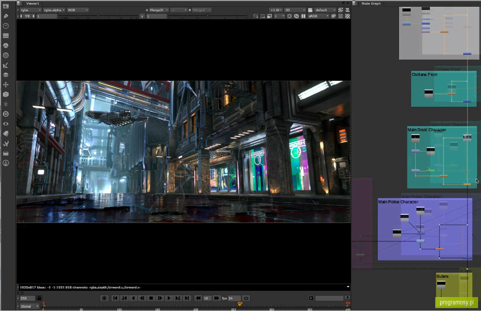Screen dimensions: 481x311
Task: Go to the previous keyframe
Action: click(124, 298)
